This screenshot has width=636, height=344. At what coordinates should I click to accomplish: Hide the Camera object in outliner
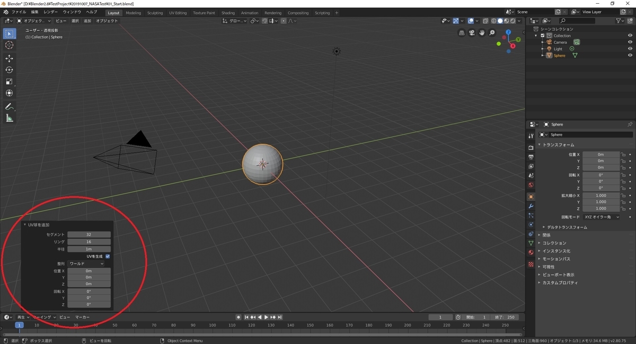pos(630,42)
